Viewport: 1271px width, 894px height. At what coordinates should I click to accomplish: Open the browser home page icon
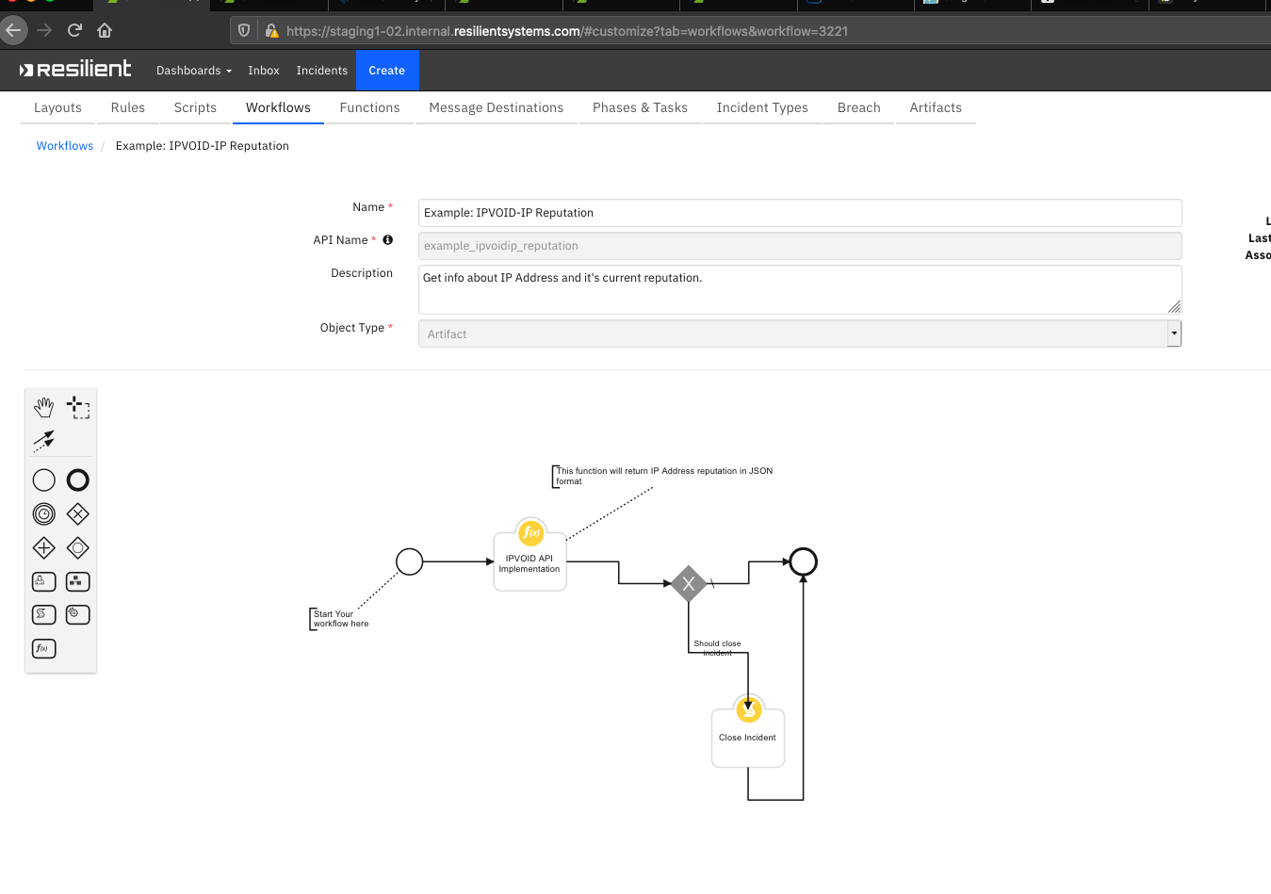click(105, 30)
